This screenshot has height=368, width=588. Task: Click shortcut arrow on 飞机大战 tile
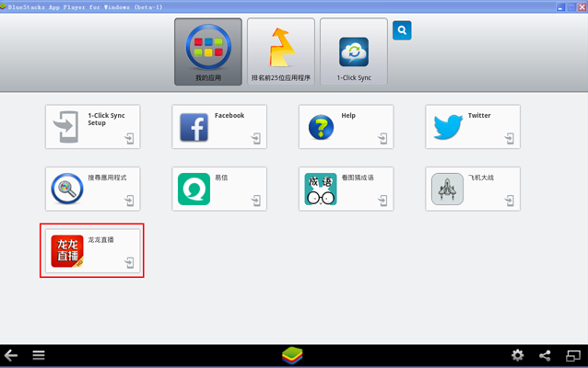coord(510,201)
